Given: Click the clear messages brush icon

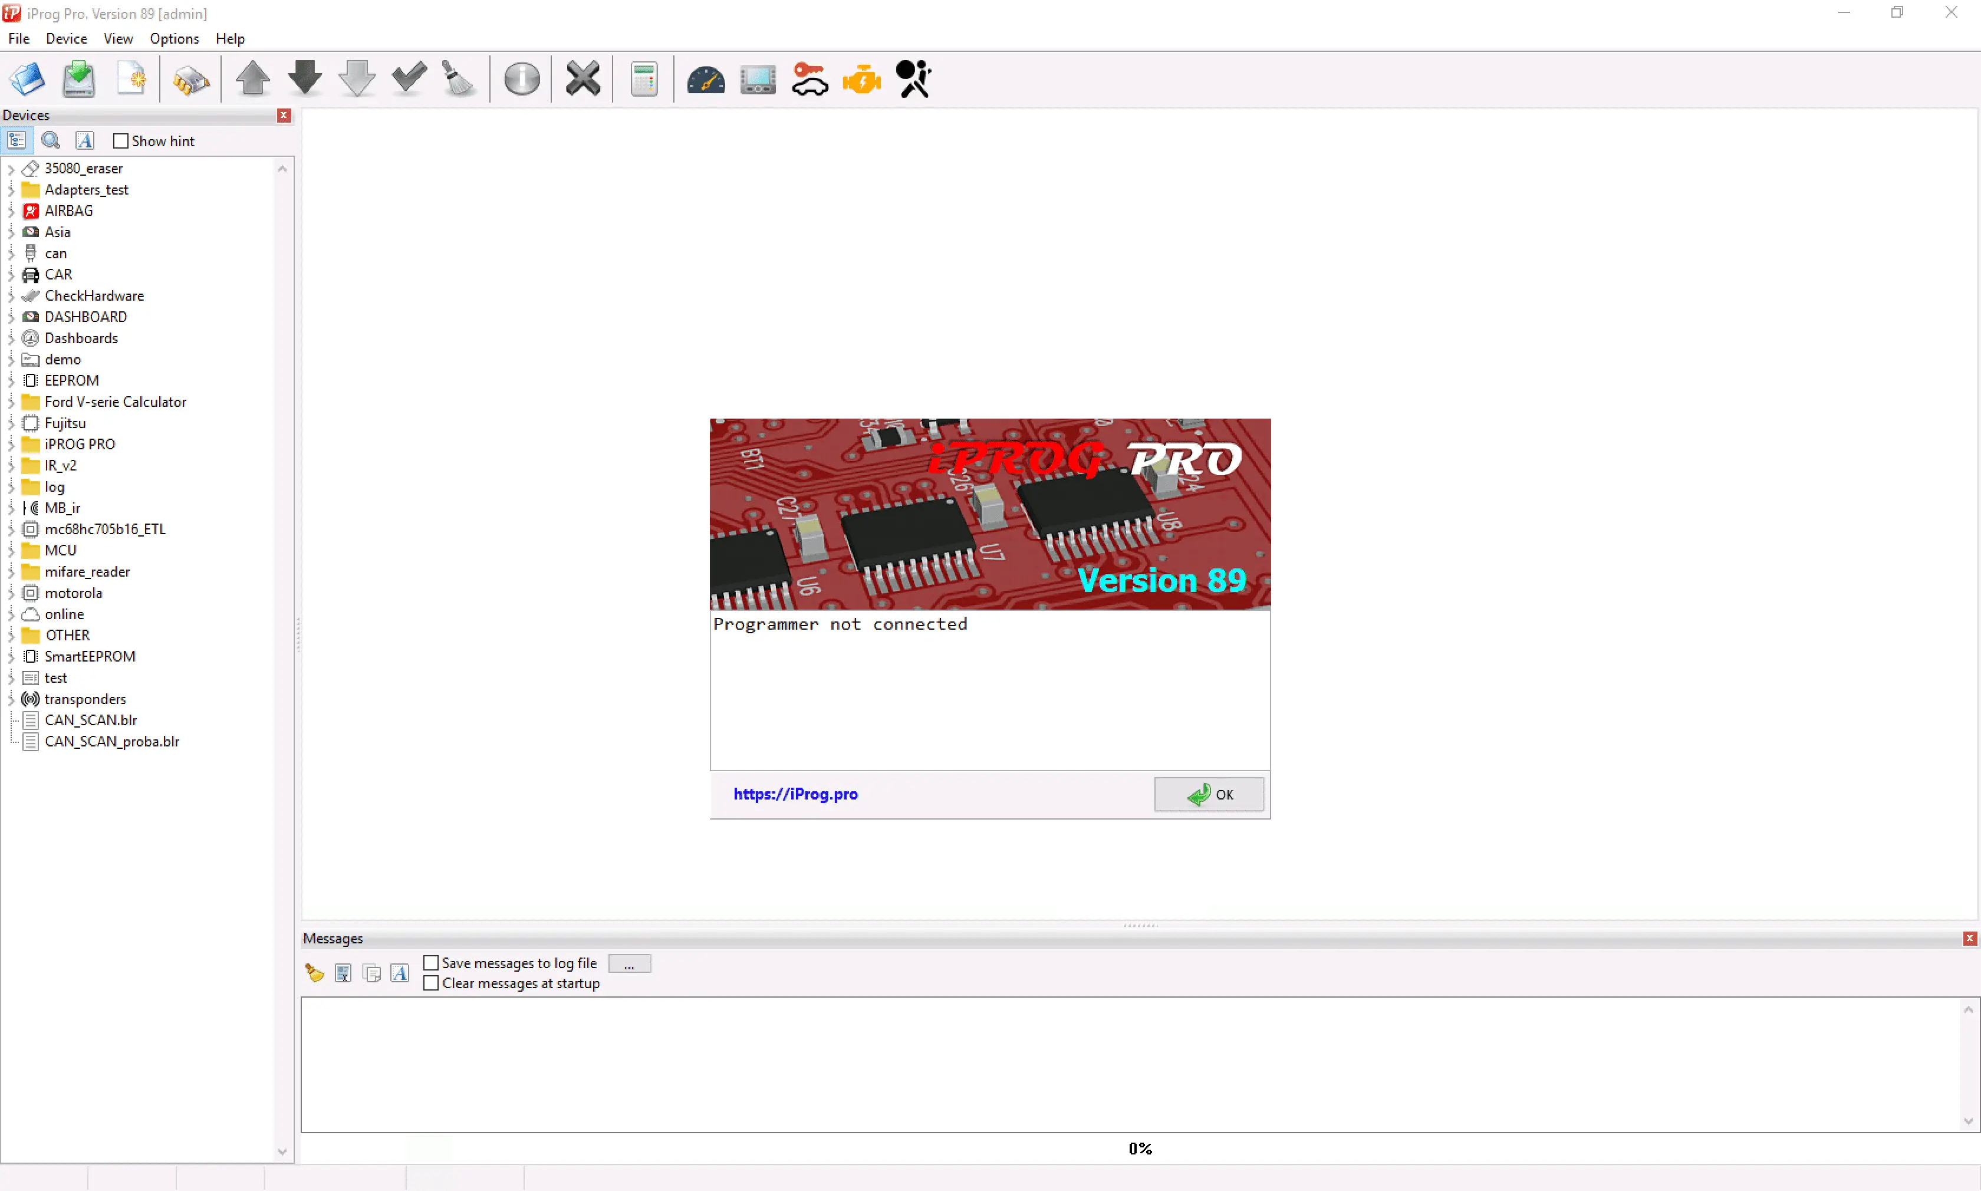Looking at the screenshot, I should point(314,973).
